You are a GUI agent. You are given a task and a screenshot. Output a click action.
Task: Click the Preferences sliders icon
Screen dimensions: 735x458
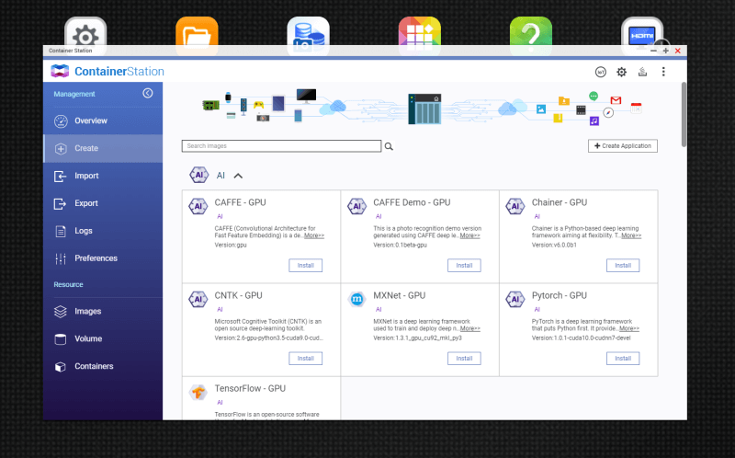pos(61,258)
